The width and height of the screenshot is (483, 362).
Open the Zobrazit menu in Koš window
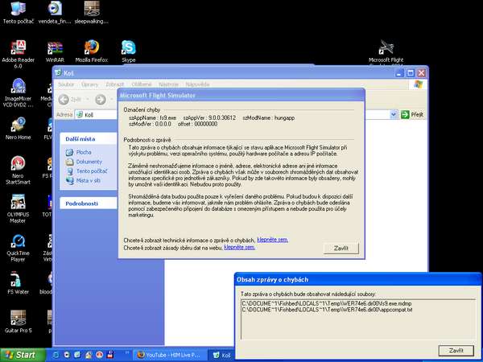pyautogui.click(x=114, y=84)
